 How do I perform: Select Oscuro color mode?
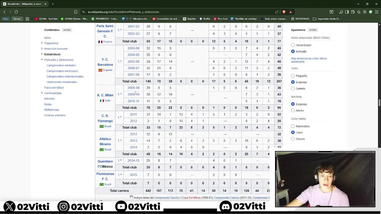[x=293, y=139]
